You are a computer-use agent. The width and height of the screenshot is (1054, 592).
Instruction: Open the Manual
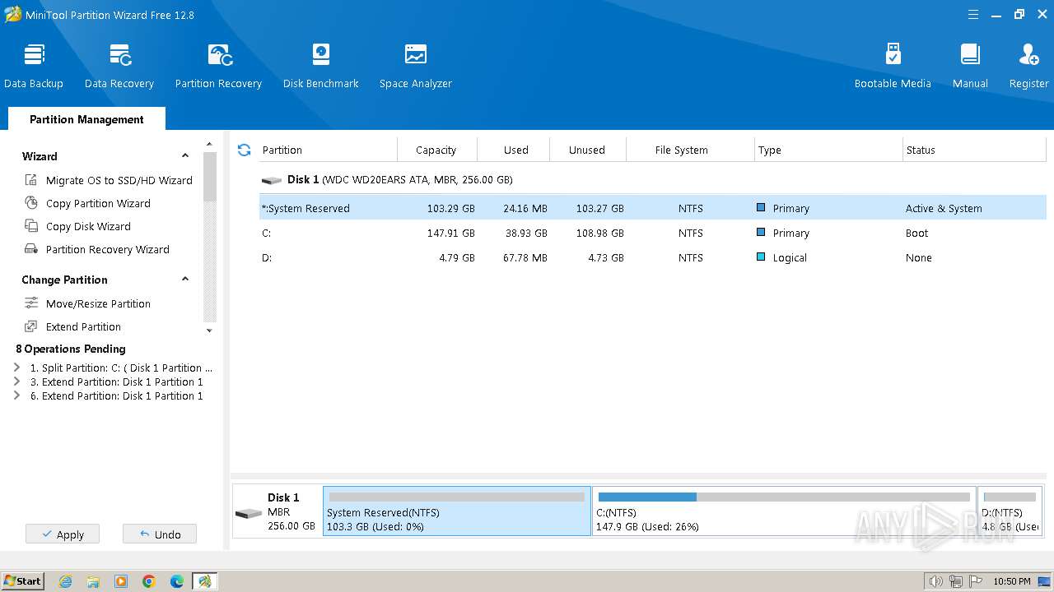point(970,66)
